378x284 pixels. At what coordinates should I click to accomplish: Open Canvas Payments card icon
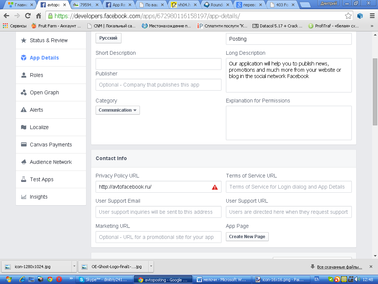(24, 145)
